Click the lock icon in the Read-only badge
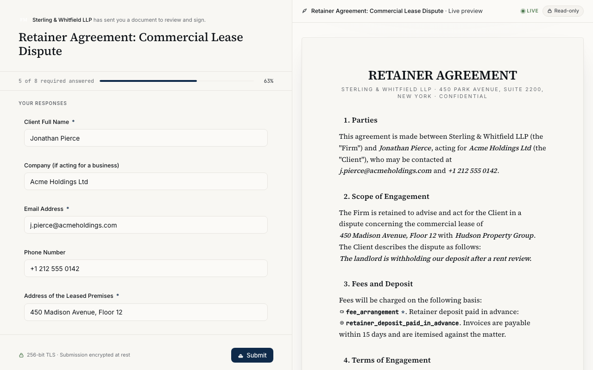The height and width of the screenshot is (370, 593). (x=549, y=11)
